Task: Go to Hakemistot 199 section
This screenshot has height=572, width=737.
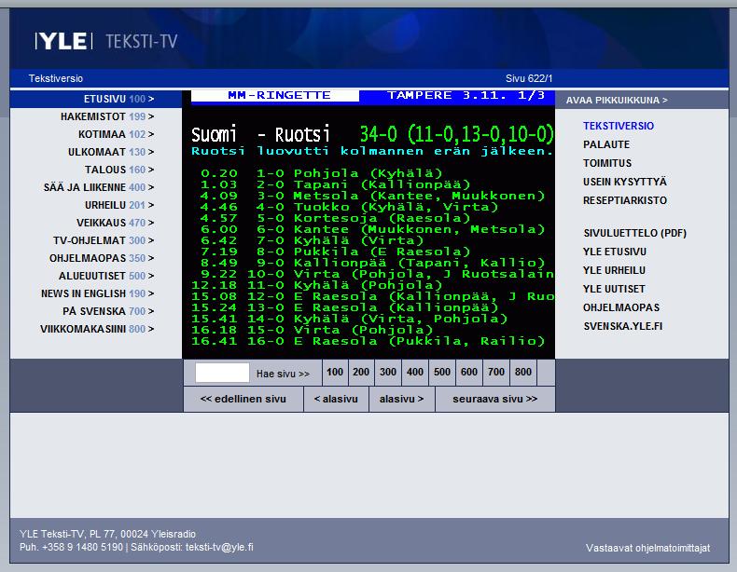Action: (x=107, y=116)
